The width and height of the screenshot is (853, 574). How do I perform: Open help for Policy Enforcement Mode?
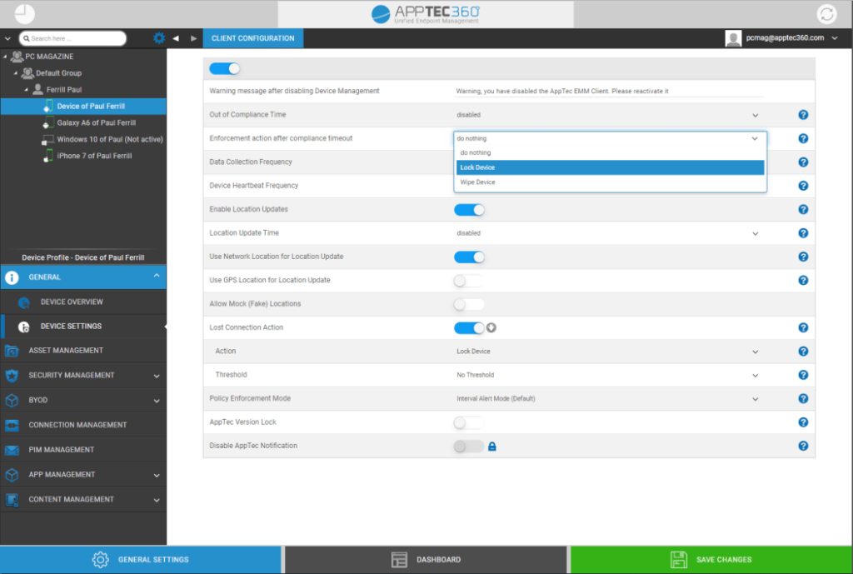point(803,399)
